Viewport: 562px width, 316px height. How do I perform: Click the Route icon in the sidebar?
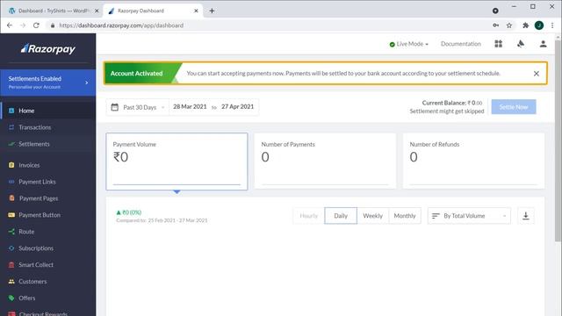11,232
